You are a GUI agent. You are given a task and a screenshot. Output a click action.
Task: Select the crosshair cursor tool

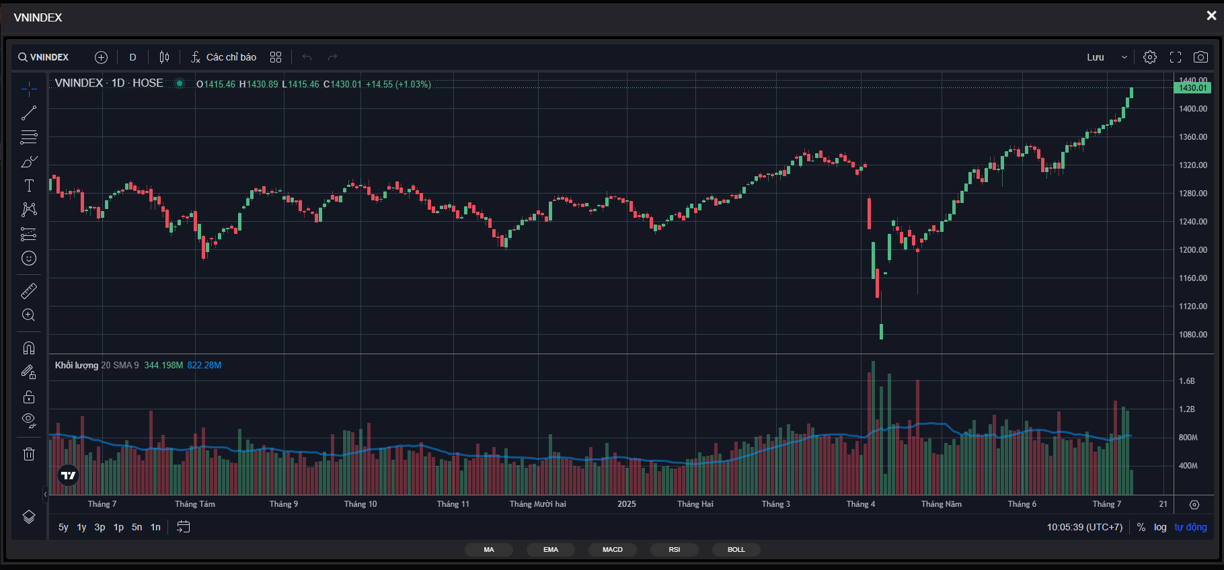tap(29, 89)
